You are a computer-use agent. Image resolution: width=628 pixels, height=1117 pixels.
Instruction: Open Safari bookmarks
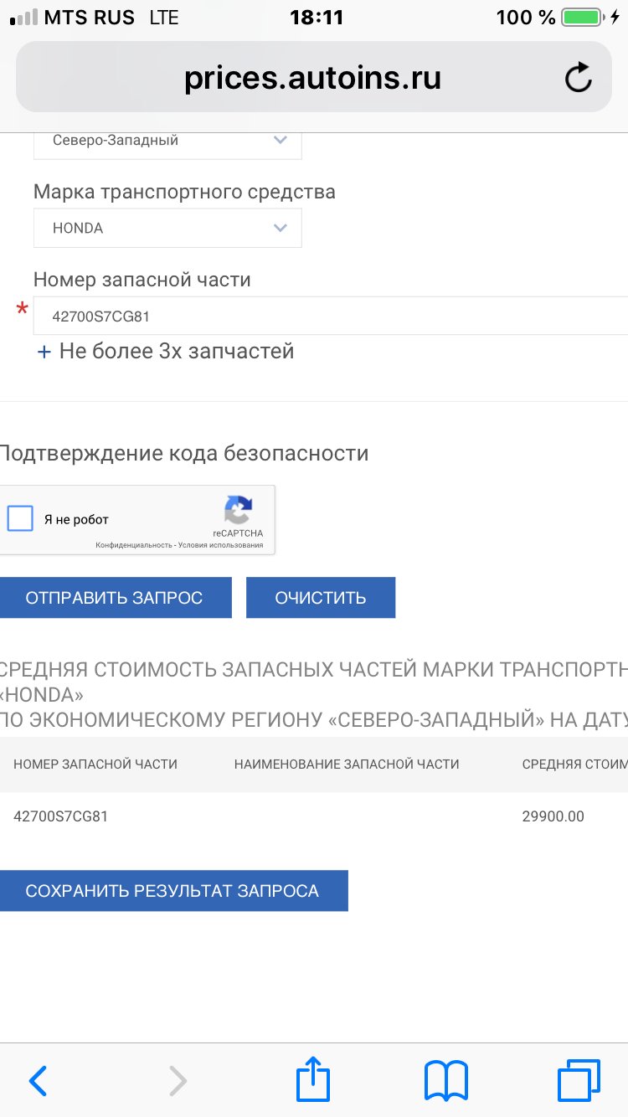pyautogui.click(x=446, y=1081)
